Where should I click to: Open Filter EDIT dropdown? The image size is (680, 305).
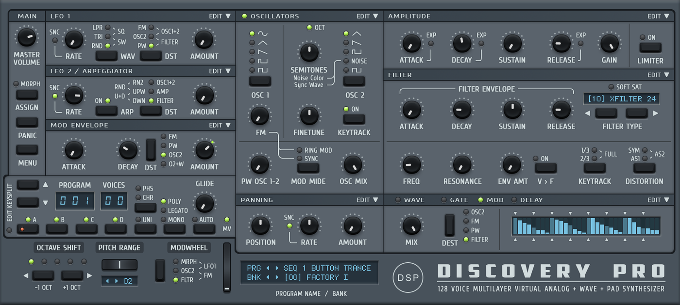(x=659, y=75)
